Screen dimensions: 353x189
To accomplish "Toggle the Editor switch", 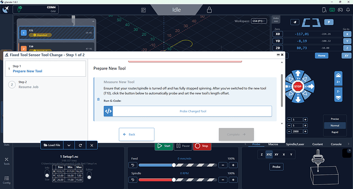I will coord(89,175).
